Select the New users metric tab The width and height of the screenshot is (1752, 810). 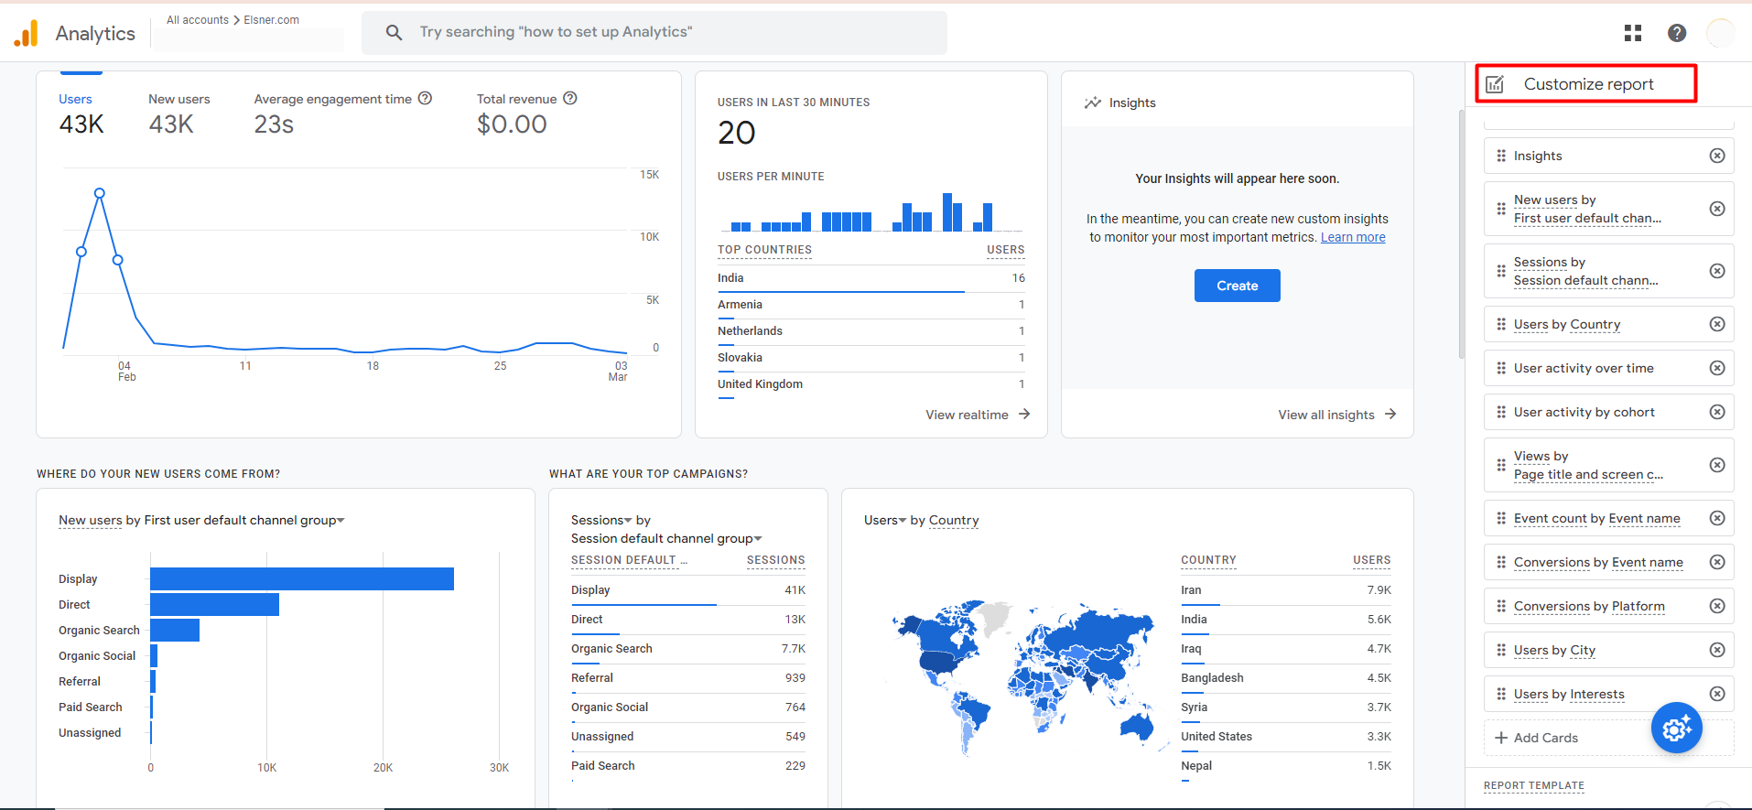(178, 113)
